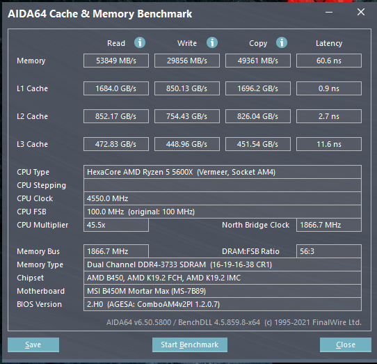Click the Close button at bottom
This screenshot has height=364, width=377.
tap(346, 345)
